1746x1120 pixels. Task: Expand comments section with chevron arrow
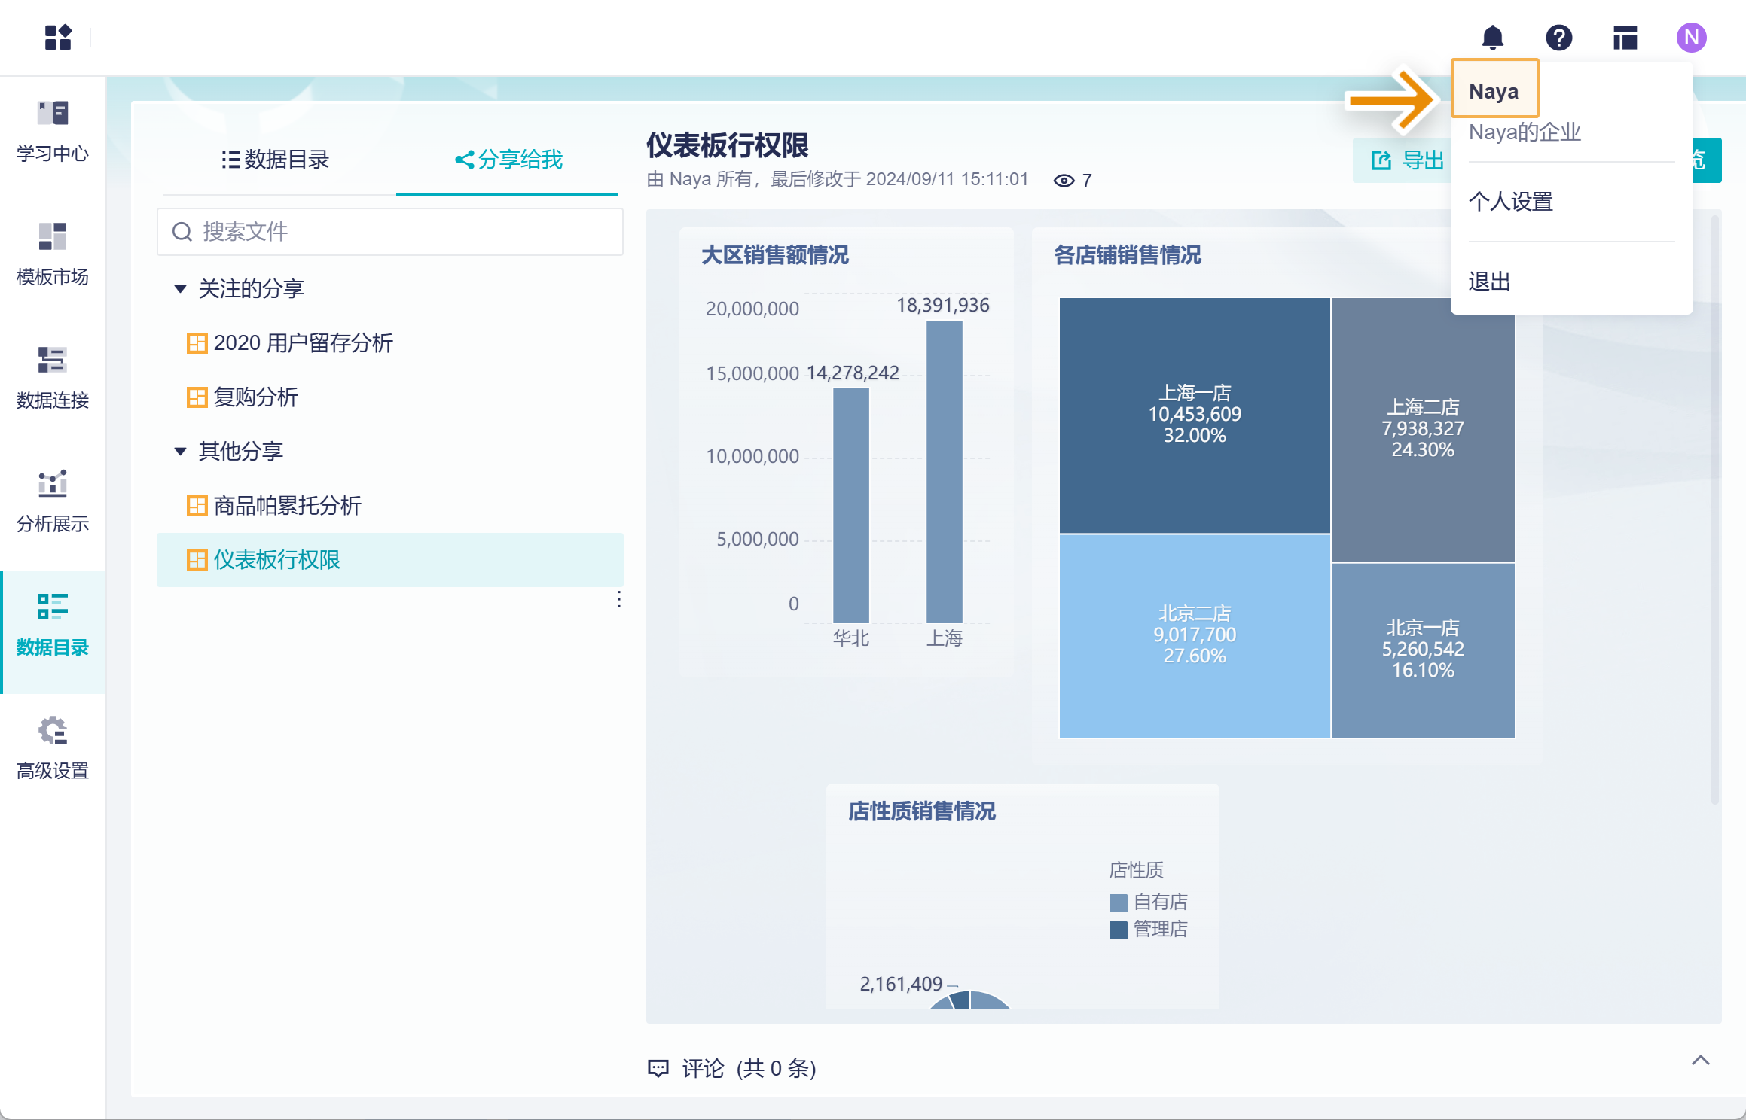point(1700,1061)
